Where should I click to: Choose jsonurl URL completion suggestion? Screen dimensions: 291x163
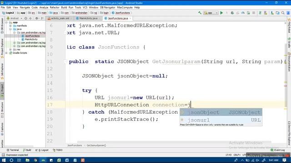pyautogui.click(x=221, y=120)
